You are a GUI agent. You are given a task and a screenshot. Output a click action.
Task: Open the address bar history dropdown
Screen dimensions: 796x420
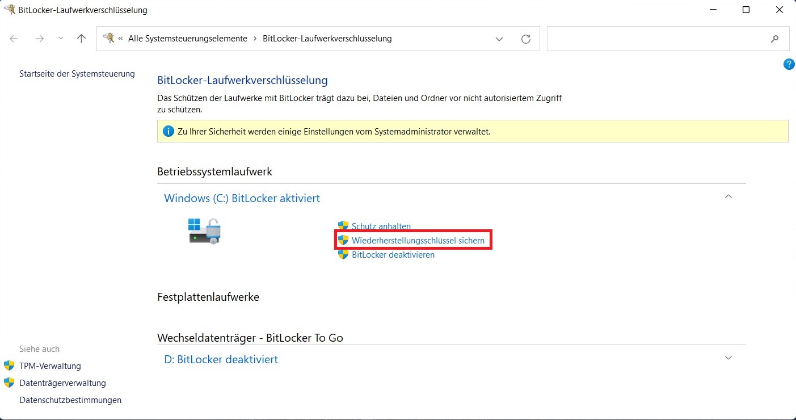(499, 39)
